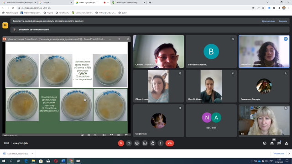Open the more options three-dot menu

click(x=161, y=143)
